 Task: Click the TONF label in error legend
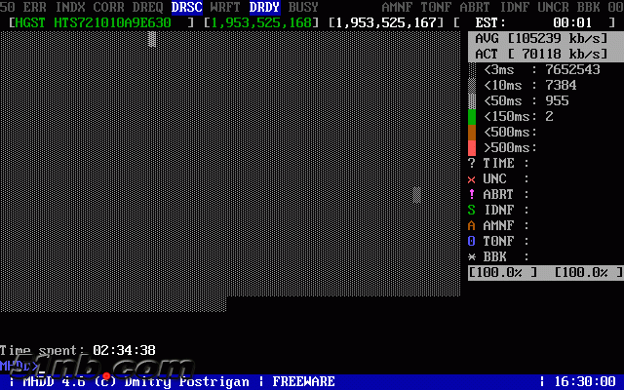click(x=498, y=241)
